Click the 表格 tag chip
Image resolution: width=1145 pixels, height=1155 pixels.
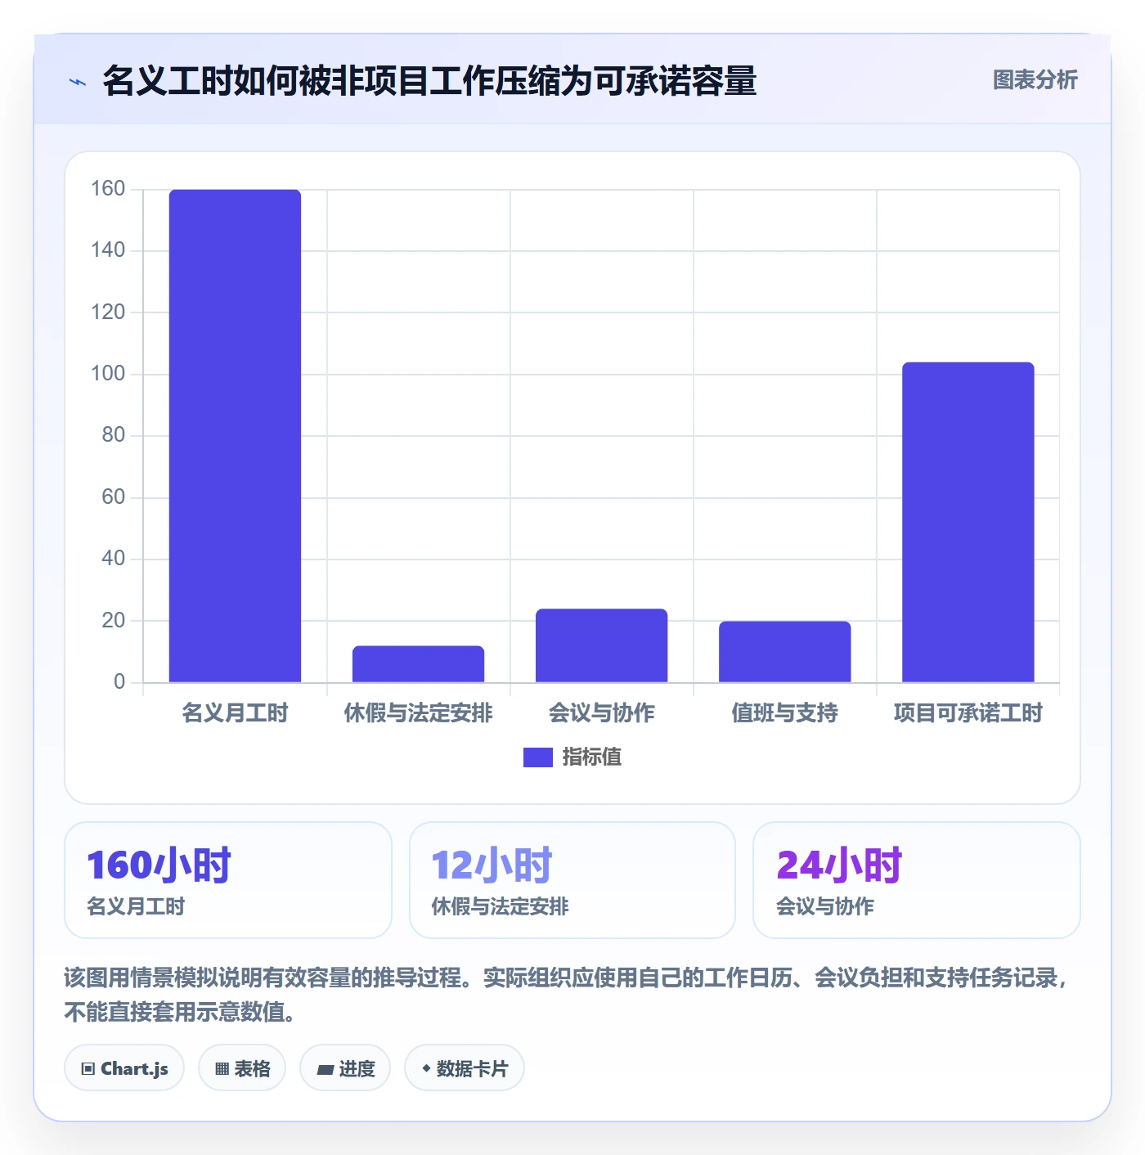tap(242, 1068)
